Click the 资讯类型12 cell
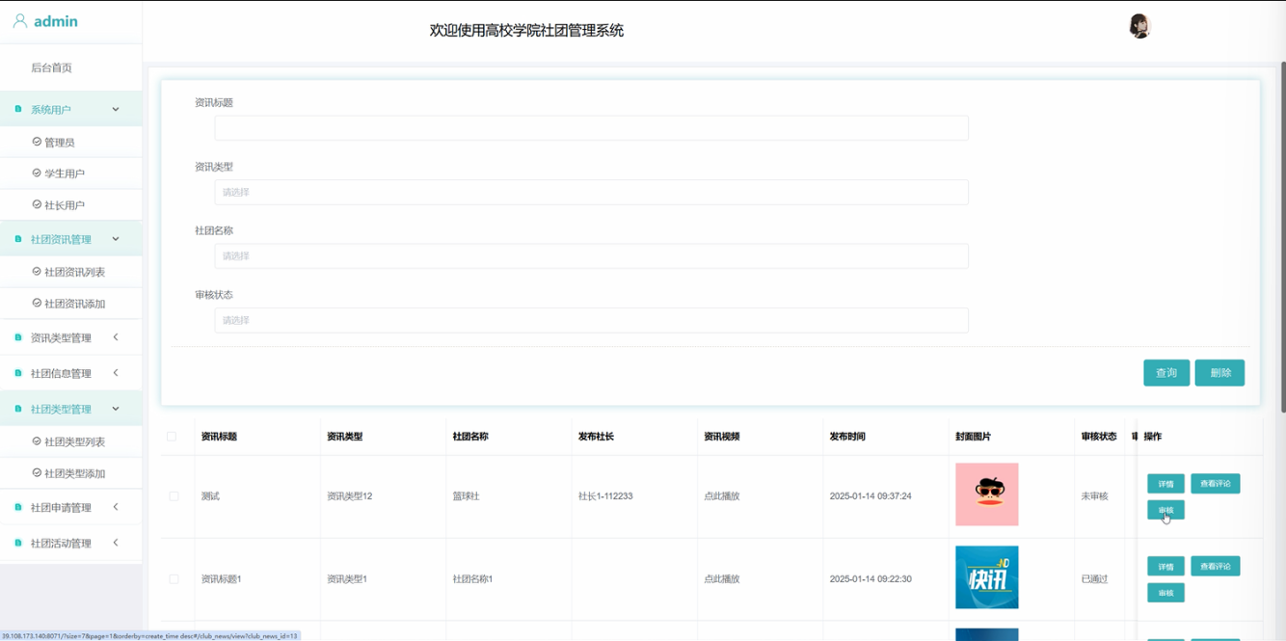The image size is (1286, 641). 349,496
